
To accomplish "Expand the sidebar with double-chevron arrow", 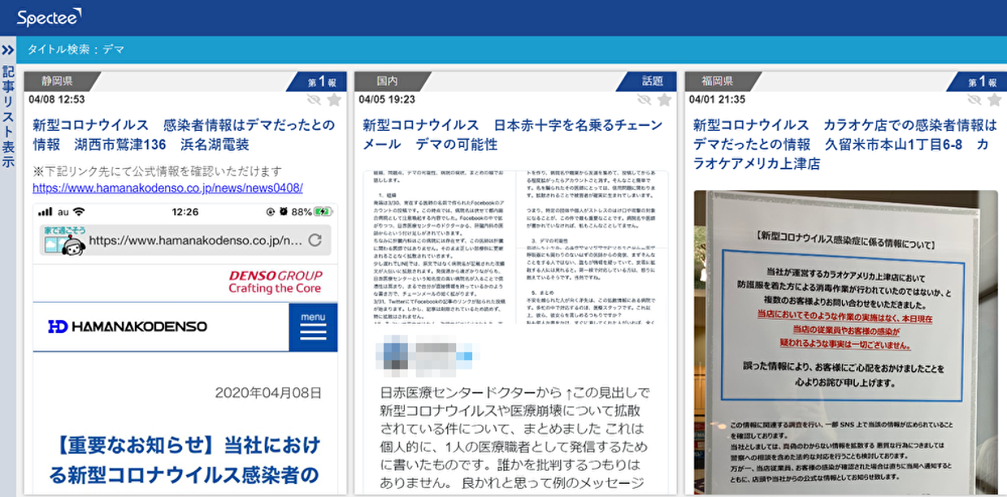I will [8, 50].
